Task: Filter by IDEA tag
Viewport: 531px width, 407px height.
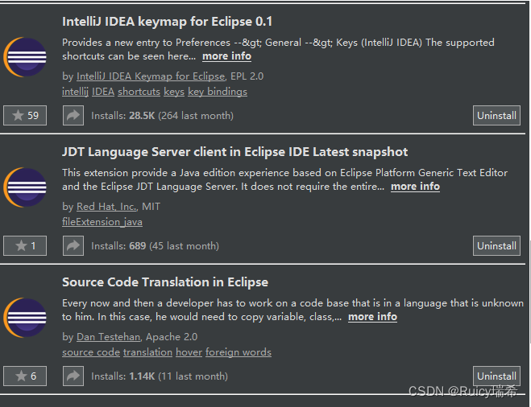Action: click(x=103, y=92)
